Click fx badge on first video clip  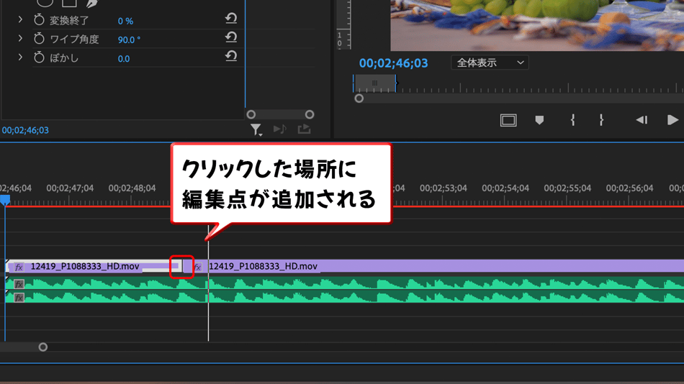pos(19,268)
